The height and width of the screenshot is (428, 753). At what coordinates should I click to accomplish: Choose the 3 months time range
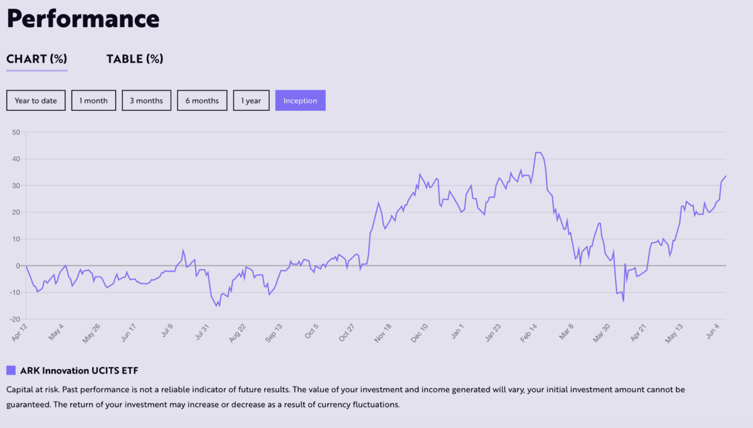click(146, 100)
